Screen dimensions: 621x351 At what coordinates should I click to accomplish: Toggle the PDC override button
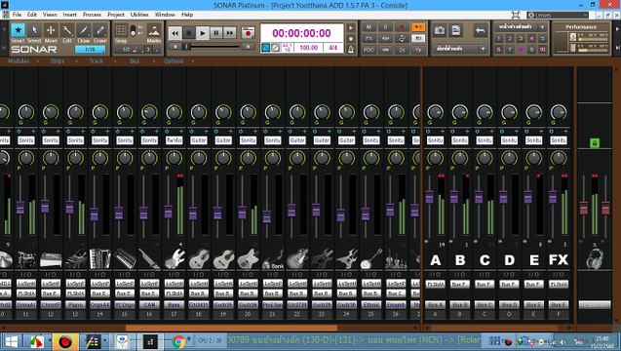coord(369,50)
